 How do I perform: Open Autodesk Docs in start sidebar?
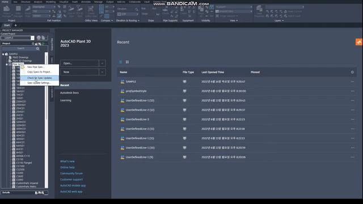click(x=69, y=93)
